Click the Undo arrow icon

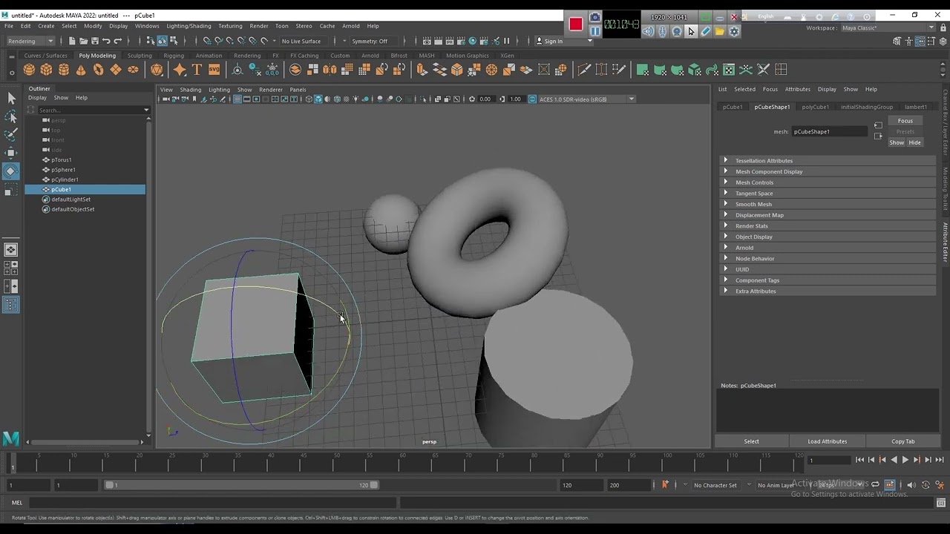[106, 41]
